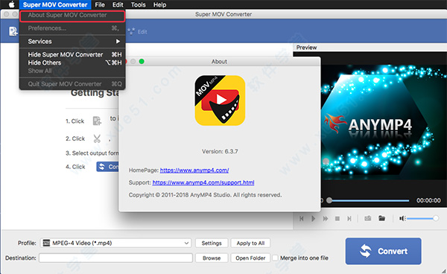The height and width of the screenshot is (274, 447).
Task: Open the Super MOV Converter app menu
Action: (x=55, y=4)
